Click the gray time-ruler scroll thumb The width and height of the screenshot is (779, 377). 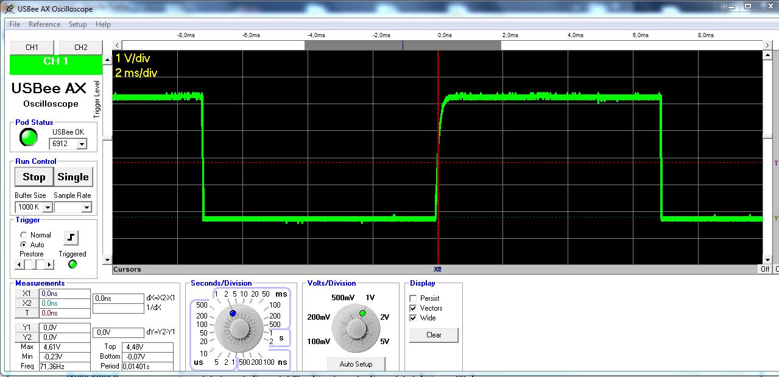[403, 45]
